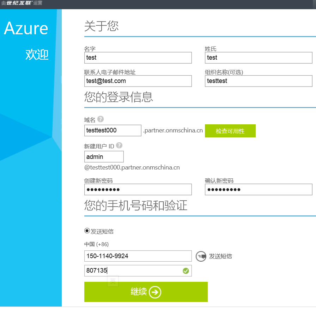The image size is (316, 309).
Task: Click the help icon beside 域名
Action: pos(101,119)
